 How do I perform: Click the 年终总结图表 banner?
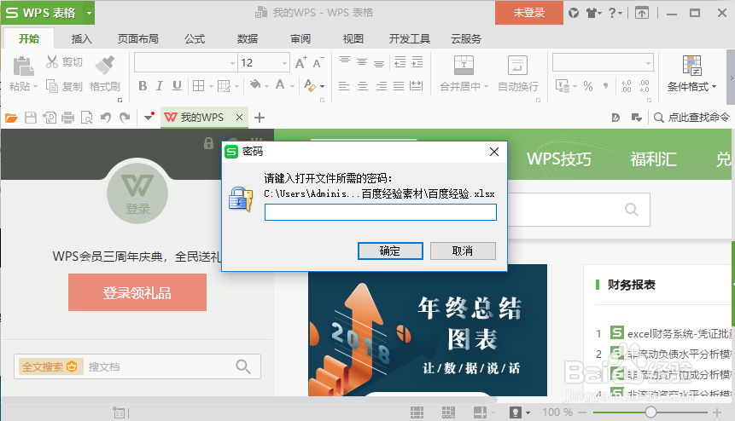pyautogui.click(x=428, y=331)
